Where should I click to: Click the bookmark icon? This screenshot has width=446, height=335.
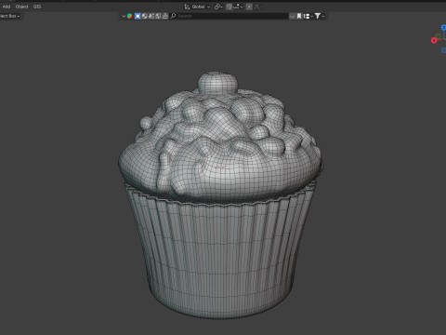[x=299, y=16]
